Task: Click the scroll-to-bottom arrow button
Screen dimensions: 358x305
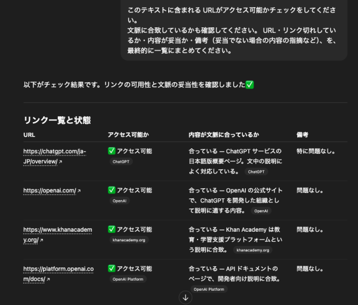Action: pos(186,297)
